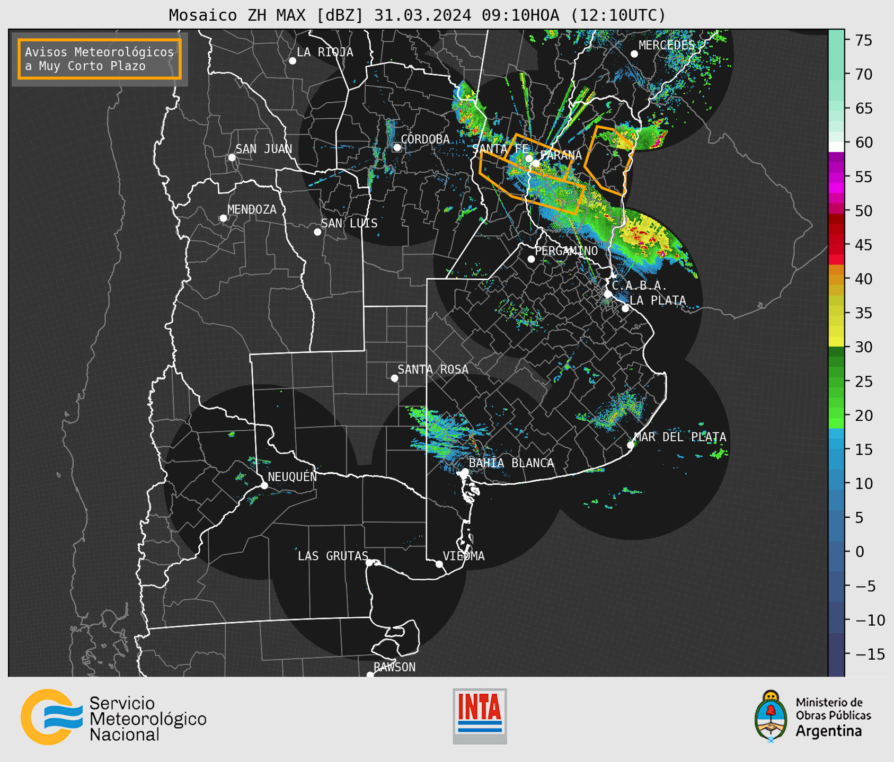Click the Argentina text under Ministerio logo
This screenshot has height=762, width=894.
click(829, 731)
